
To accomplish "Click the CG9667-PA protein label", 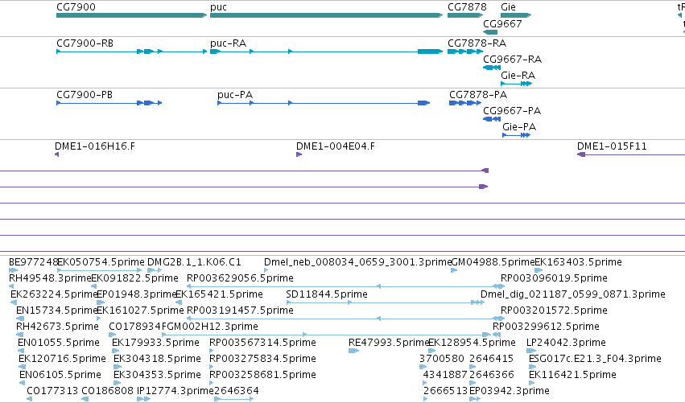I will [x=512, y=110].
